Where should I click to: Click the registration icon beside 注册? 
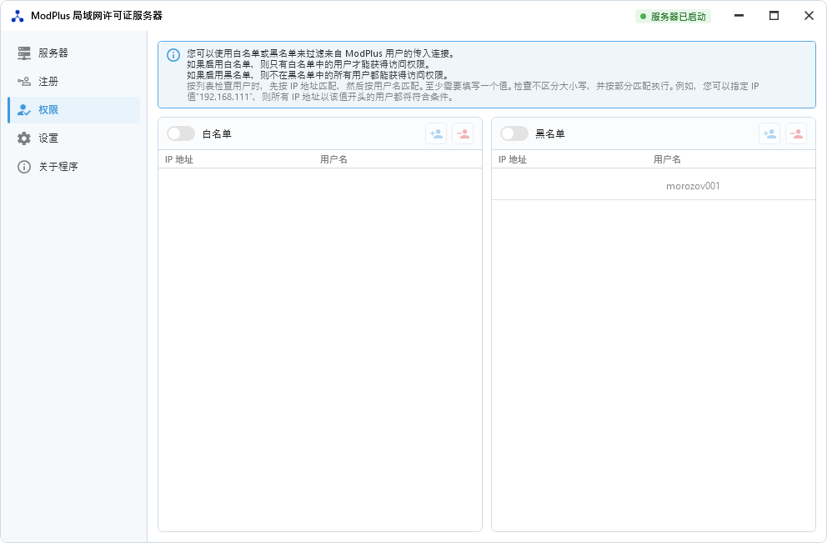click(x=24, y=81)
